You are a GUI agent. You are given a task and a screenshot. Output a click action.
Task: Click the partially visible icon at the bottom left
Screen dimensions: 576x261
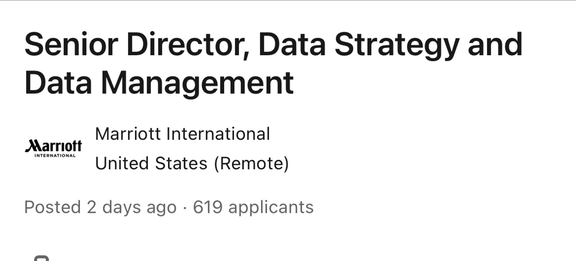tap(41, 258)
